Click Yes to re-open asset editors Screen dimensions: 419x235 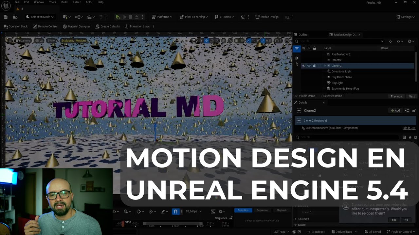[394, 220]
